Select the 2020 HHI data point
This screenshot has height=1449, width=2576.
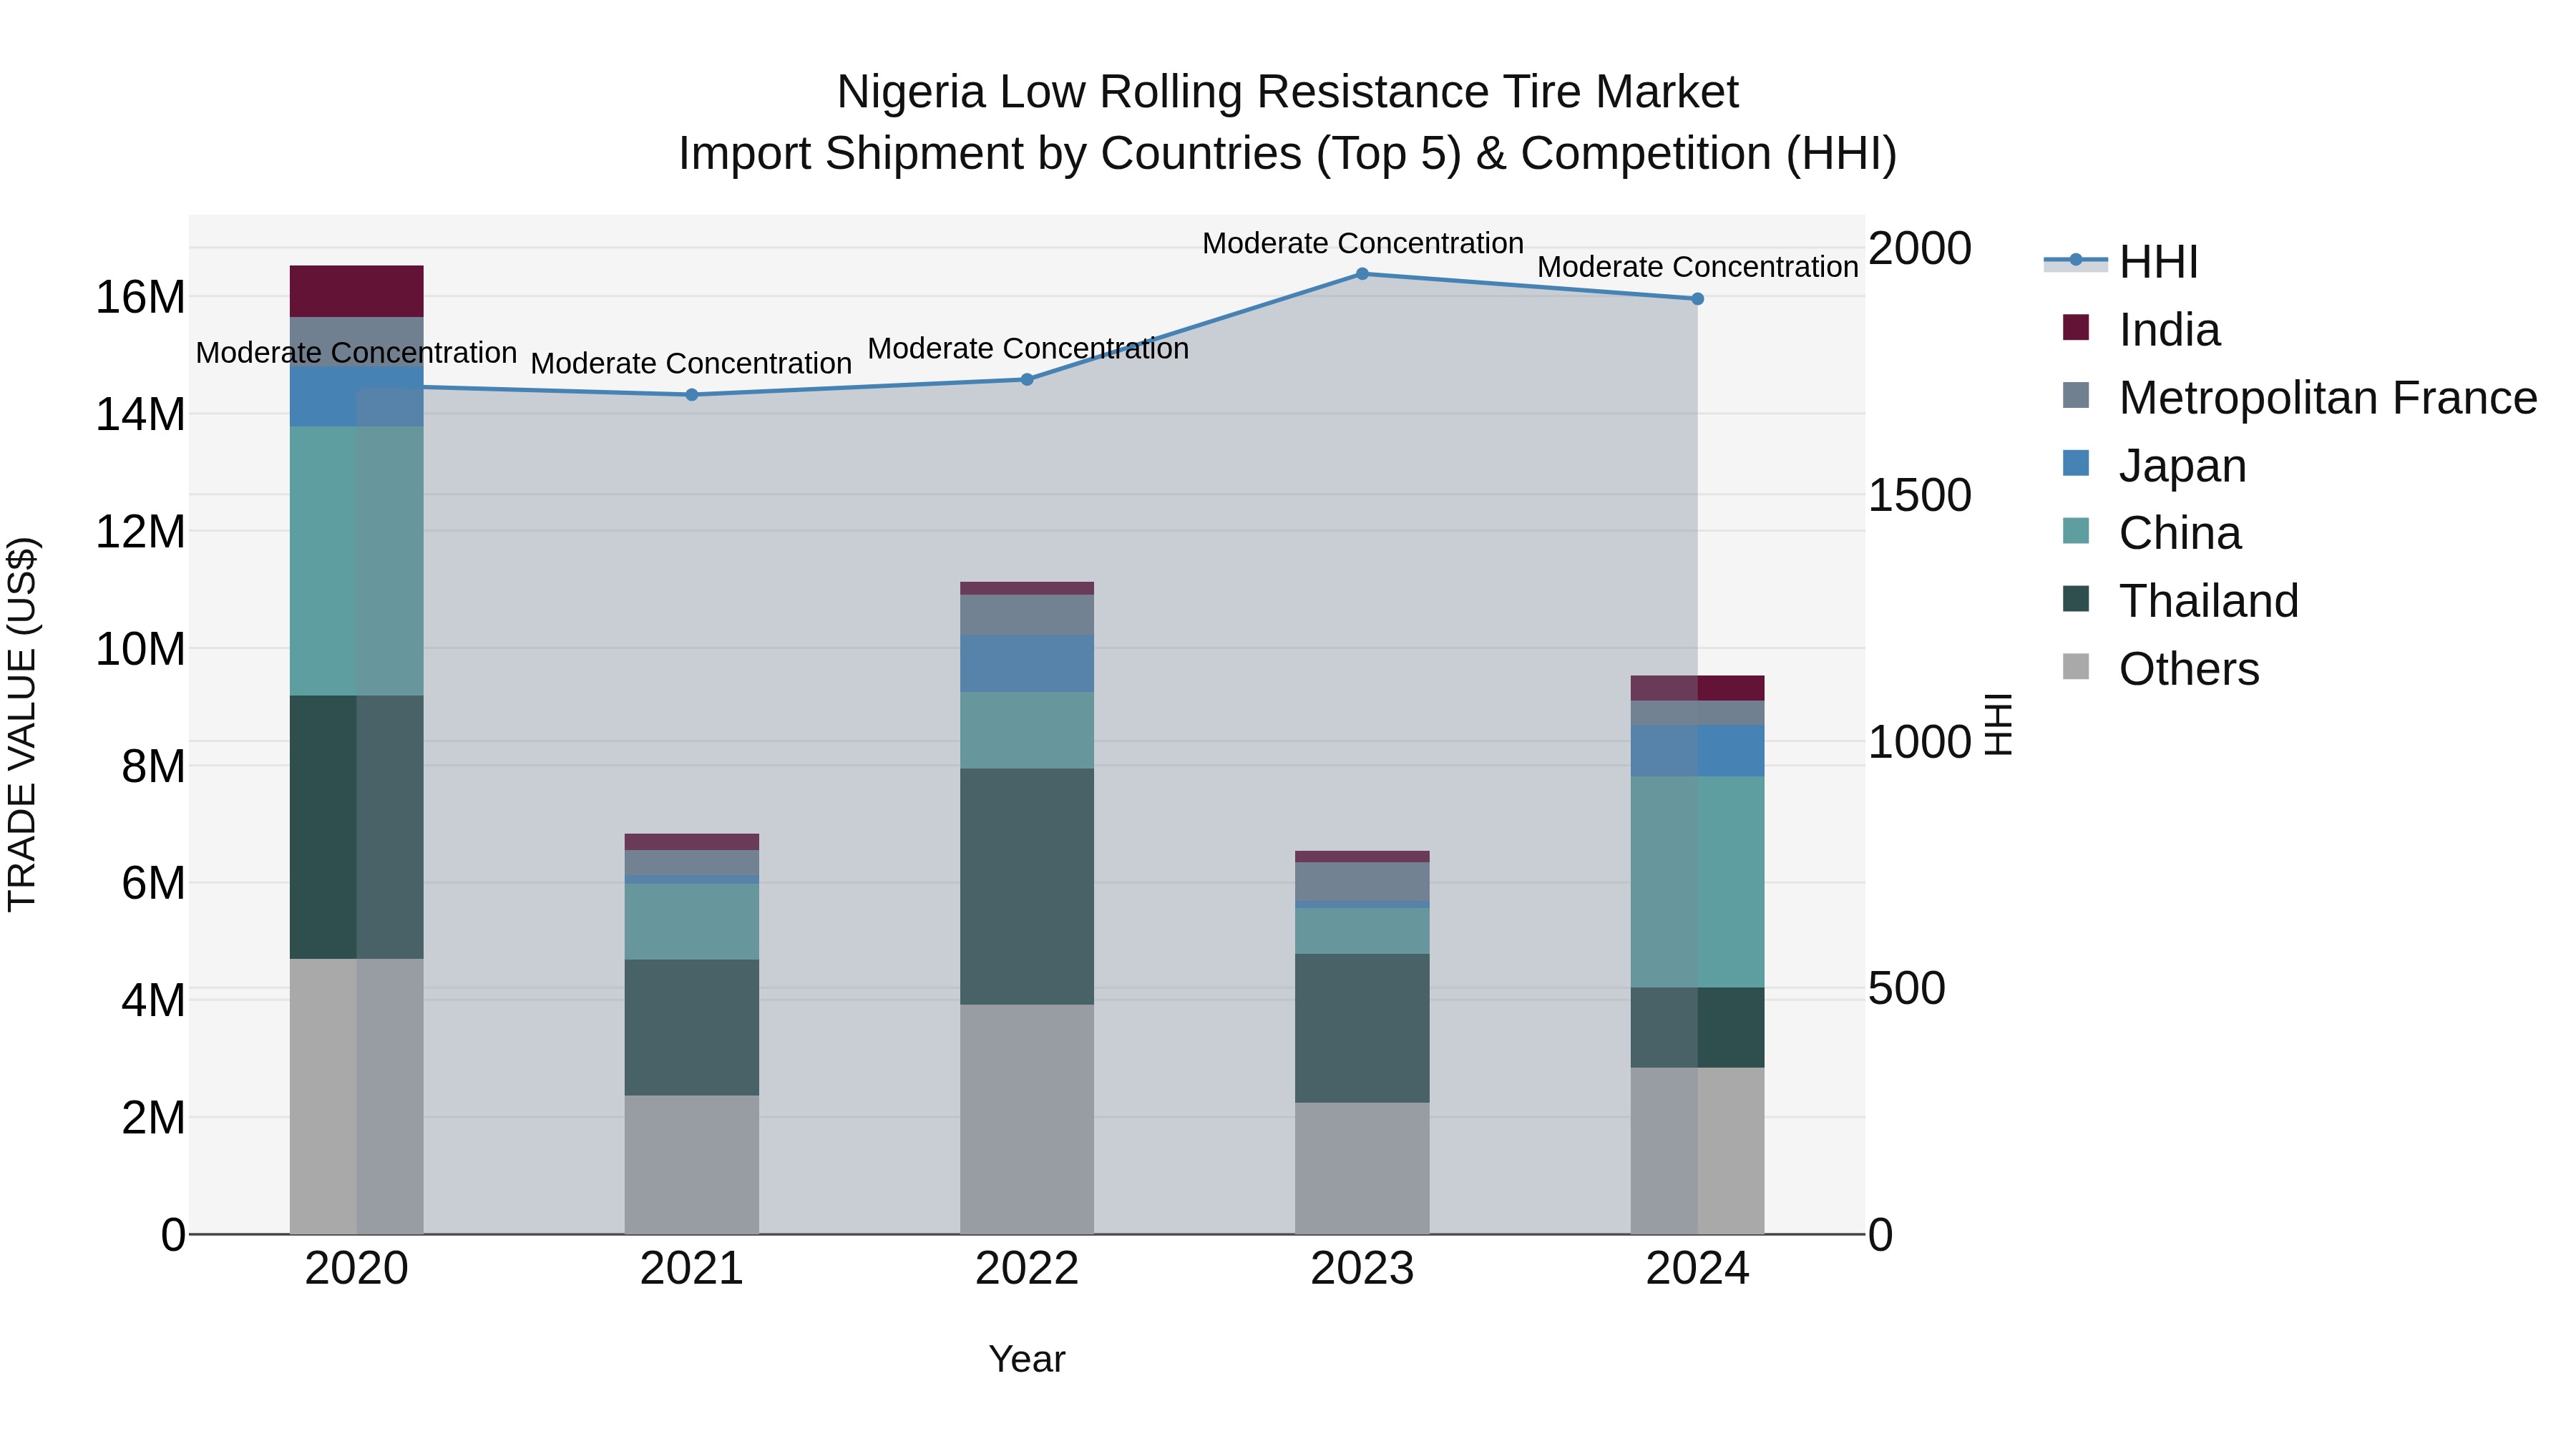pos(357,386)
